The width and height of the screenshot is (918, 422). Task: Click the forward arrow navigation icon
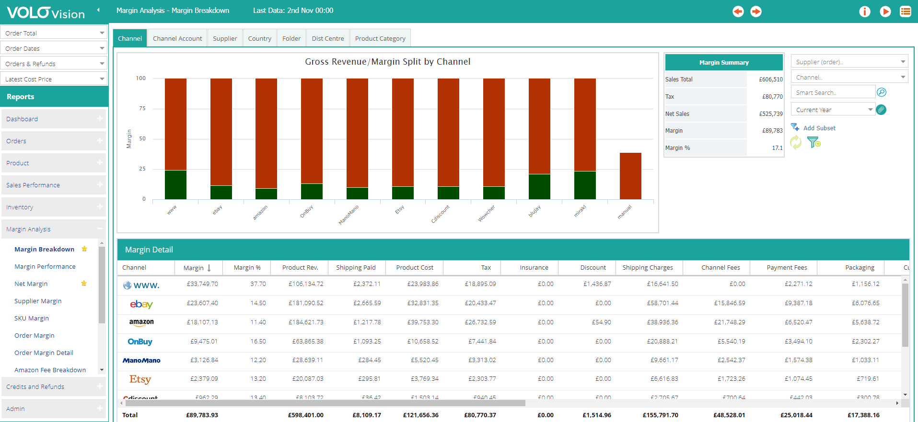pyautogui.click(x=756, y=11)
